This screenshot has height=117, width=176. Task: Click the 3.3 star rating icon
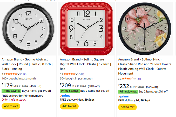point(128,79)
